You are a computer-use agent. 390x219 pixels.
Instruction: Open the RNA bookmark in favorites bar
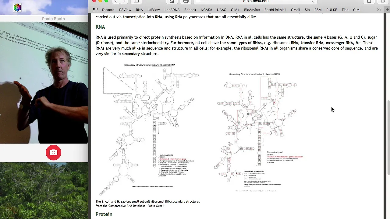point(139,10)
